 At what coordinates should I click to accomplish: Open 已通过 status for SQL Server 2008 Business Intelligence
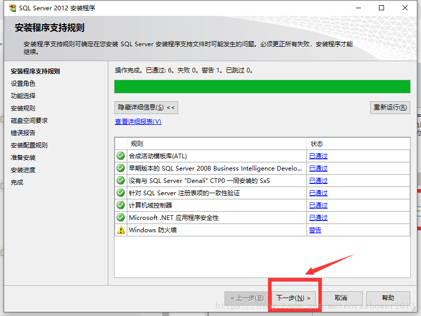tap(318, 169)
